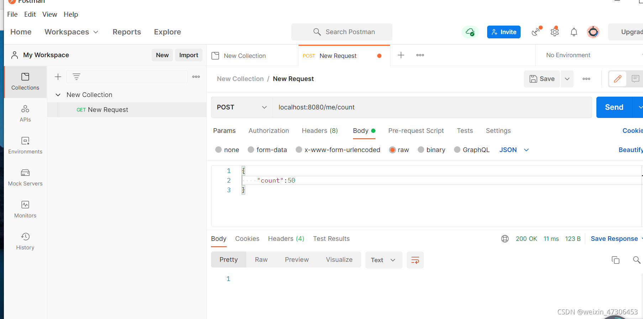
Task: Open the APIs sidebar panel
Action: click(x=25, y=114)
